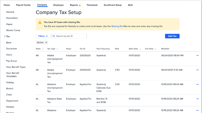Open the Timesheet tab
The height and width of the screenshot is (113, 202).
[92, 5]
